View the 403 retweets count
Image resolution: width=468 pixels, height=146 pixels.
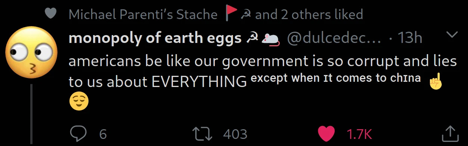pos(235,134)
